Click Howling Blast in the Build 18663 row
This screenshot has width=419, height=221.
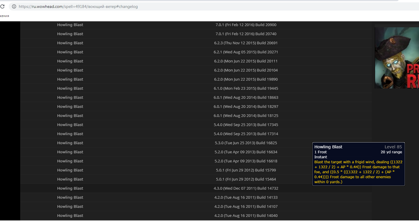coord(70,98)
